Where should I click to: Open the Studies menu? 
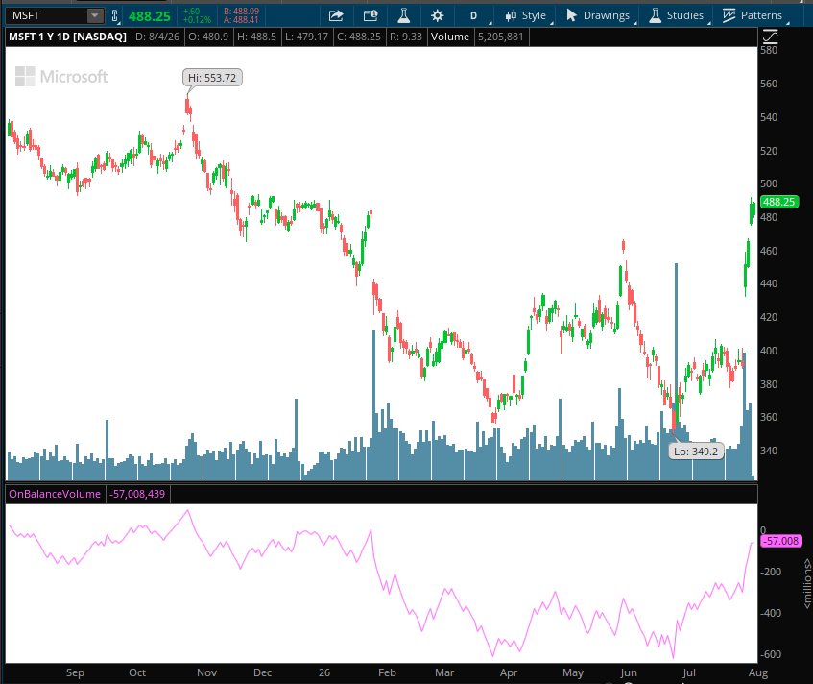click(x=685, y=15)
